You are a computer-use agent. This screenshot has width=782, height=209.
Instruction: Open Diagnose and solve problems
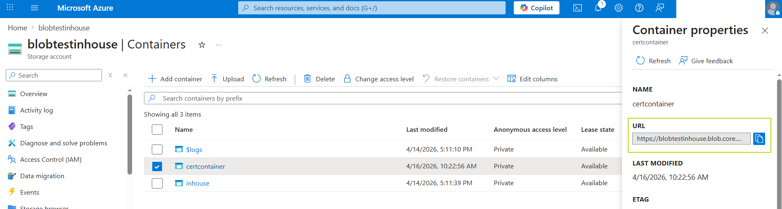(63, 143)
